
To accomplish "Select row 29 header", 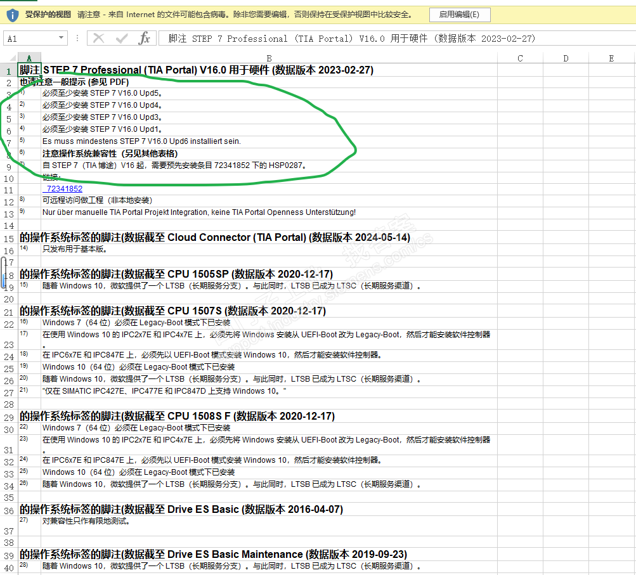I will (8, 417).
